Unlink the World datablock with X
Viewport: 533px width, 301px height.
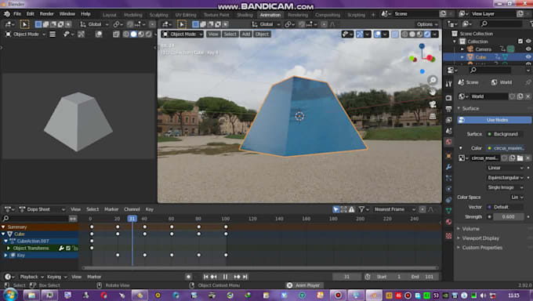pos(528,96)
